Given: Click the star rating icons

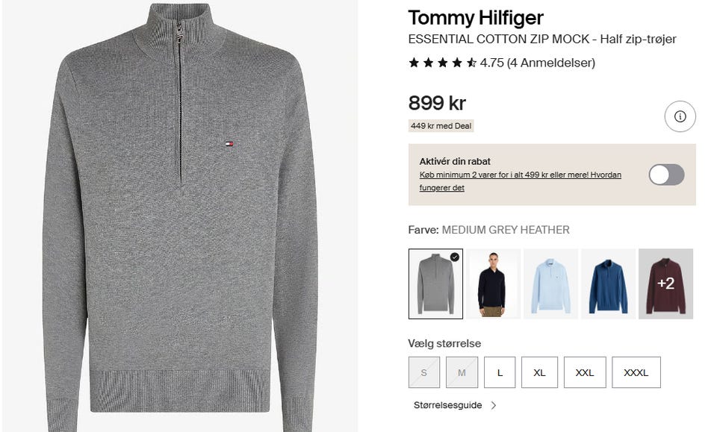Looking at the screenshot, I should pos(443,63).
